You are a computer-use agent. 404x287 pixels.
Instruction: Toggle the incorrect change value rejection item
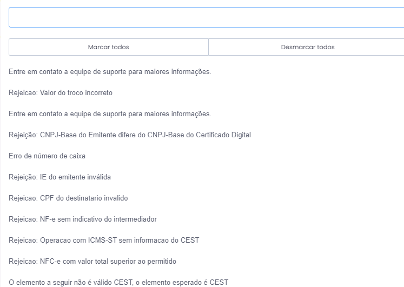61,92
